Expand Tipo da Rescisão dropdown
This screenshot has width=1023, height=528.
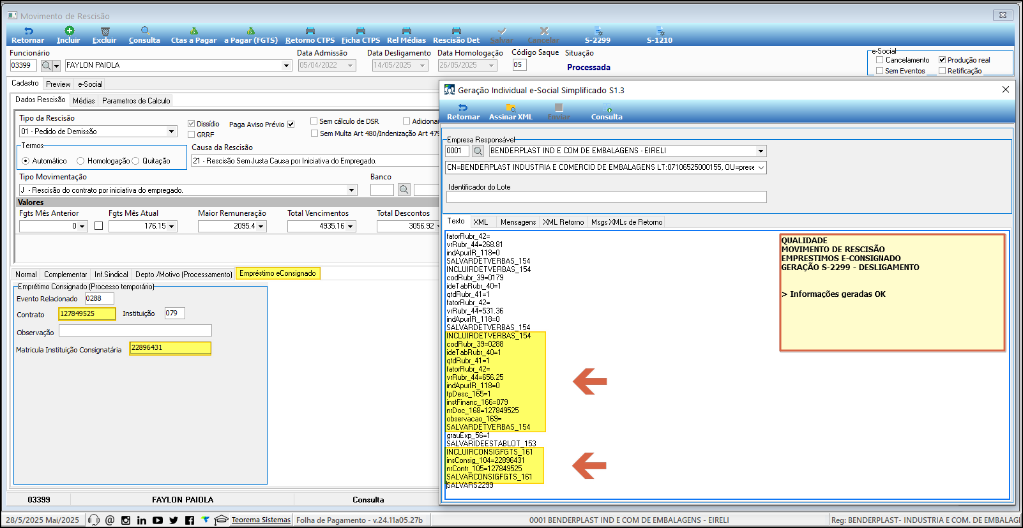point(171,132)
